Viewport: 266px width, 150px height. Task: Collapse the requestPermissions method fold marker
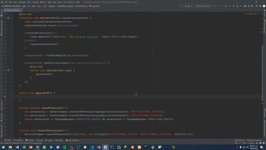tap(12, 130)
